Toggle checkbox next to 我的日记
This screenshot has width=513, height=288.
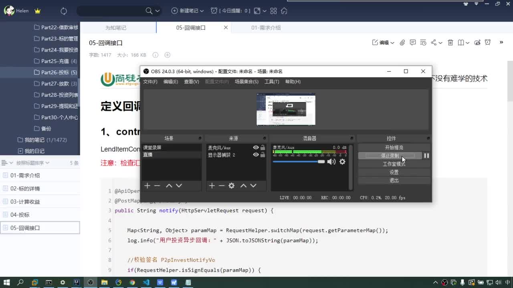pos(20,151)
